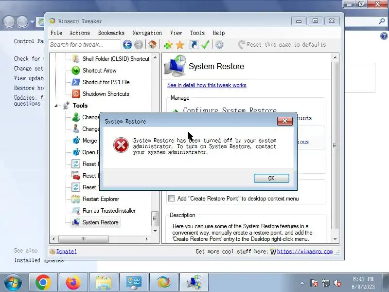The image size is (389, 292).
Task: Click the right pane vertical scrollbar thumb
Action: point(335,146)
